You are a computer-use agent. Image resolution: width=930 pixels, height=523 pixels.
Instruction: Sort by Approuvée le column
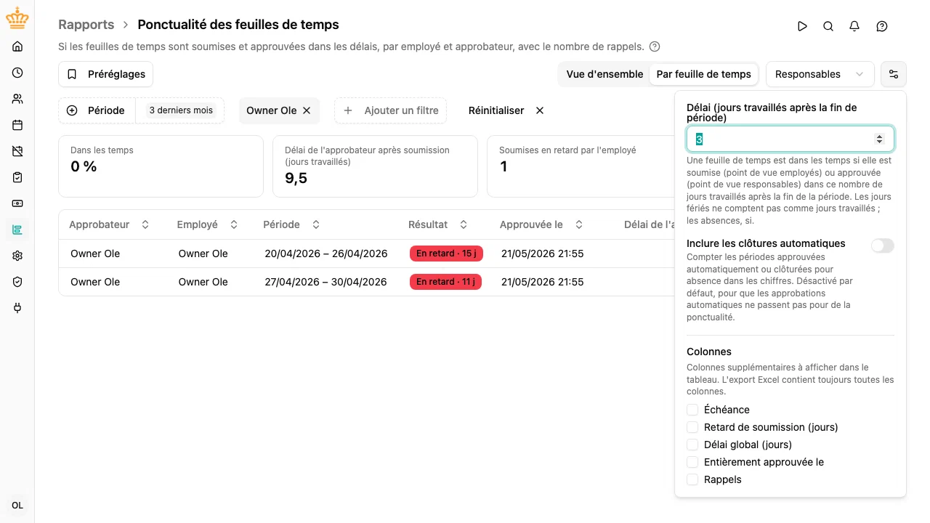[x=541, y=224]
